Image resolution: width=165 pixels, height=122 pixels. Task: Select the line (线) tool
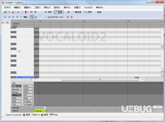click(x=67, y=12)
